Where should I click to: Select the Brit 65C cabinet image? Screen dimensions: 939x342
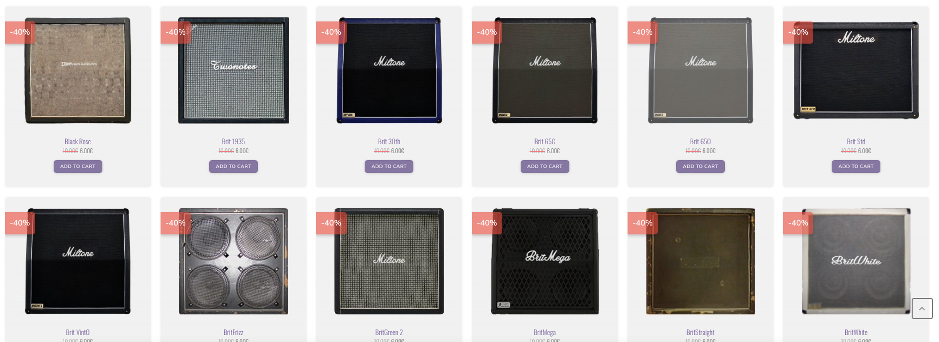pos(545,70)
